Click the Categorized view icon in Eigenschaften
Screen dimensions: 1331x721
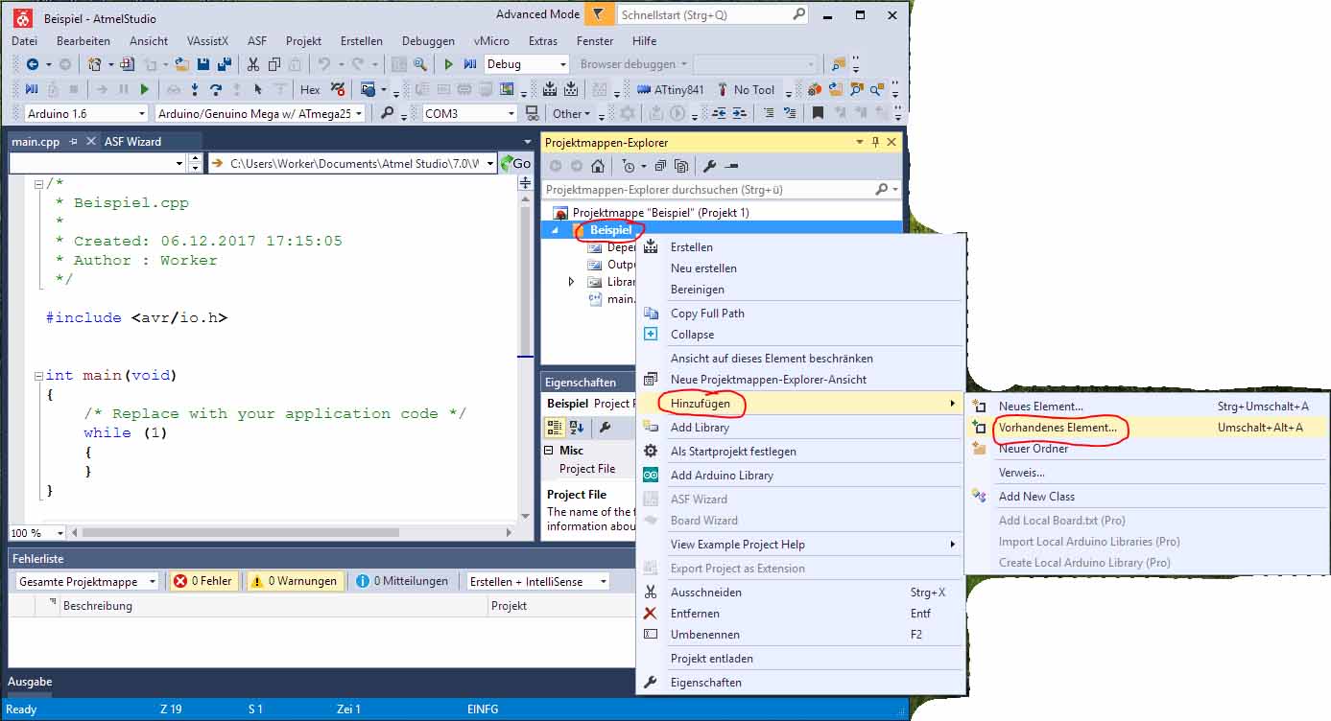(x=555, y=427)
